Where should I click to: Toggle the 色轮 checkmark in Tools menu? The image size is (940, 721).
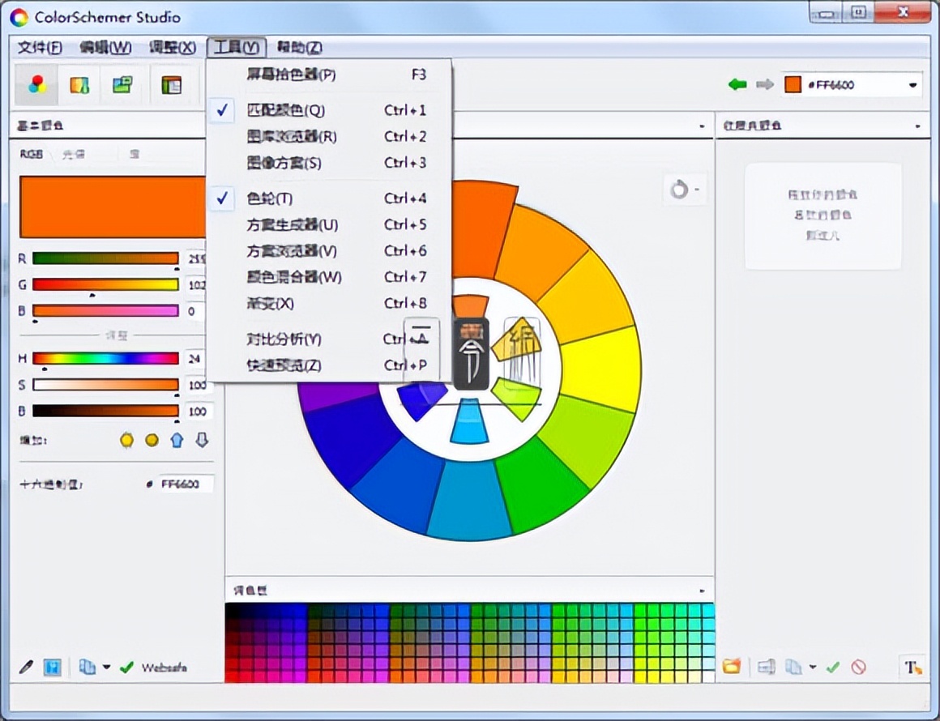(221, 198)
